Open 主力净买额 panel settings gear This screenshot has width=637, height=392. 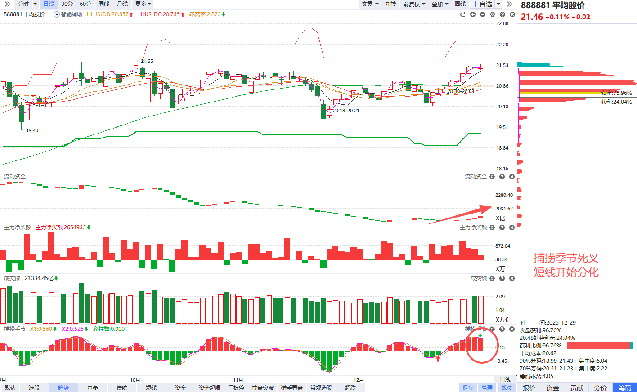pyautogui.click(x=492, y=227)
